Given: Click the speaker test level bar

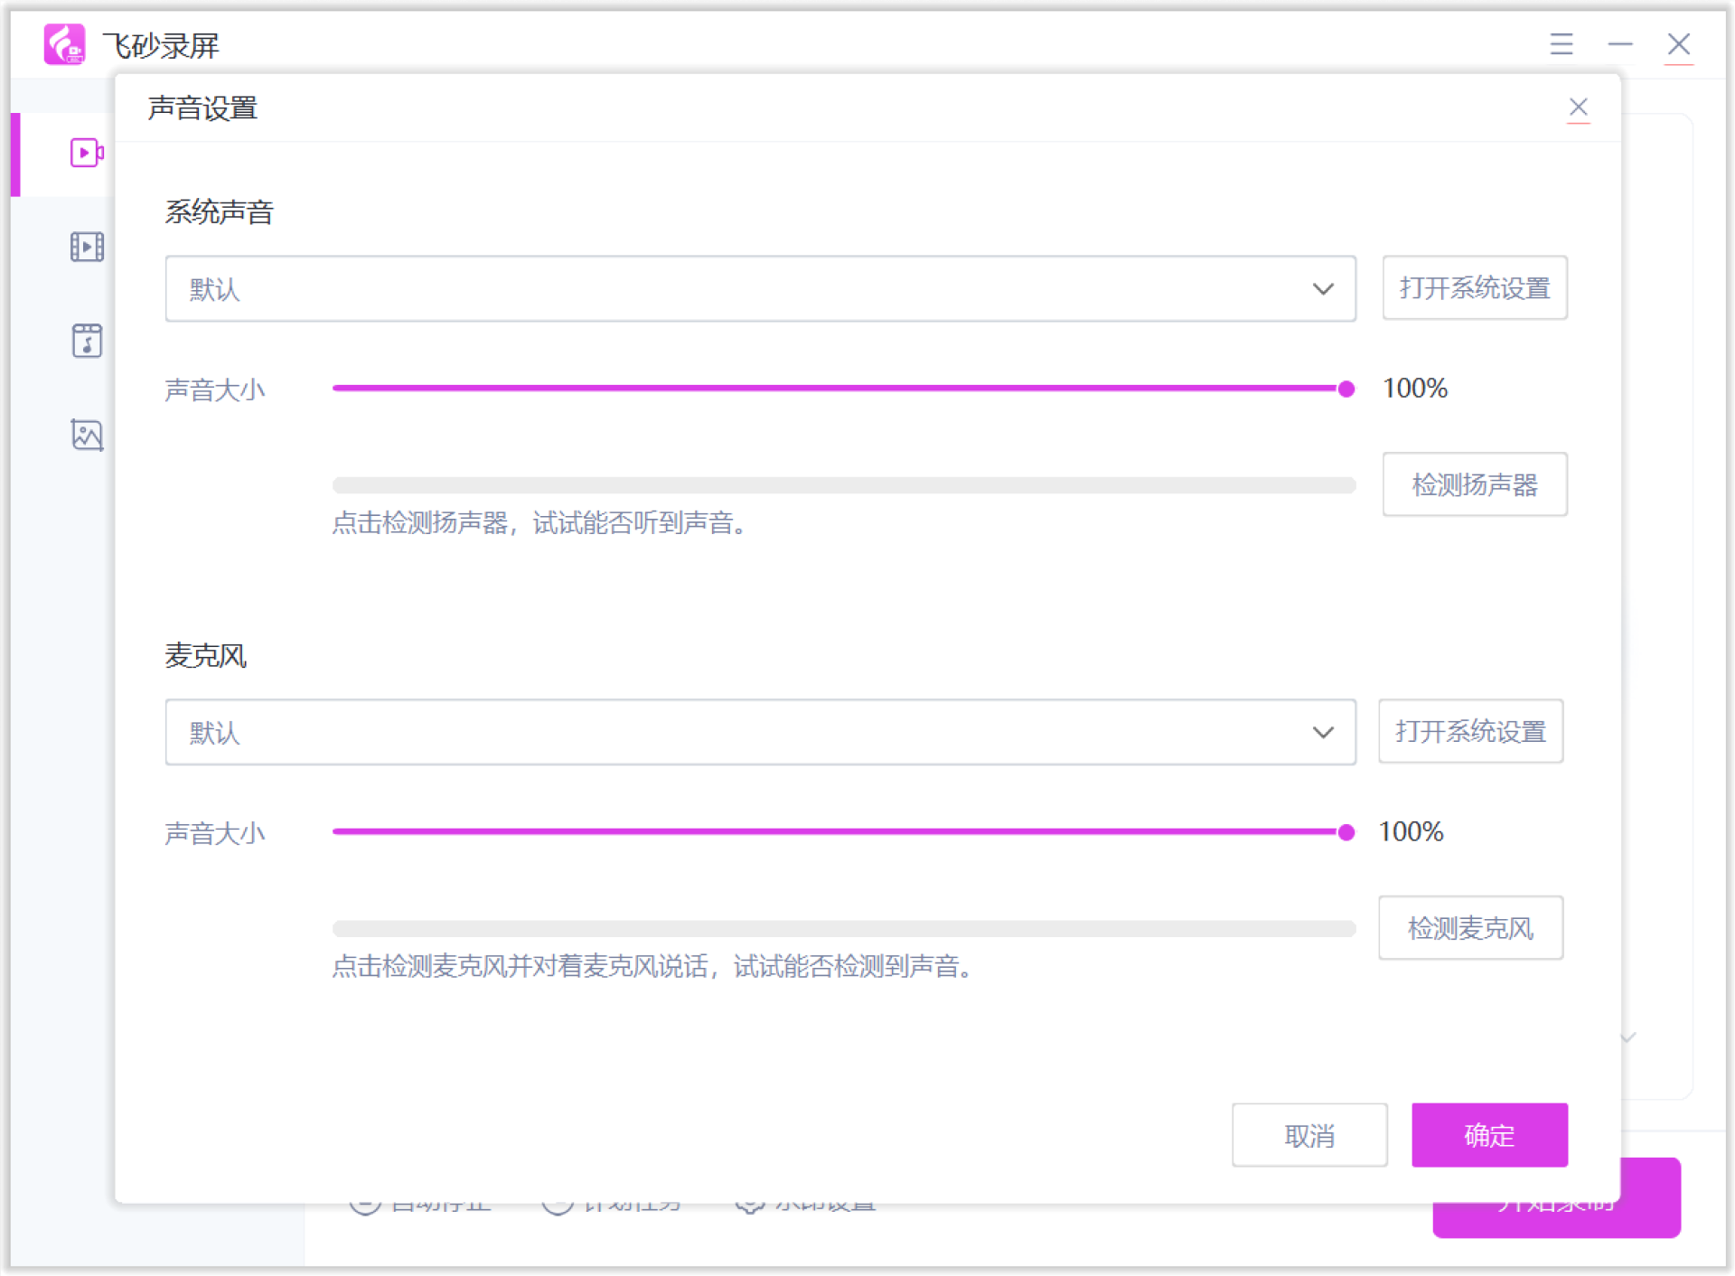Looking at the screenshot, I should 843,485.
